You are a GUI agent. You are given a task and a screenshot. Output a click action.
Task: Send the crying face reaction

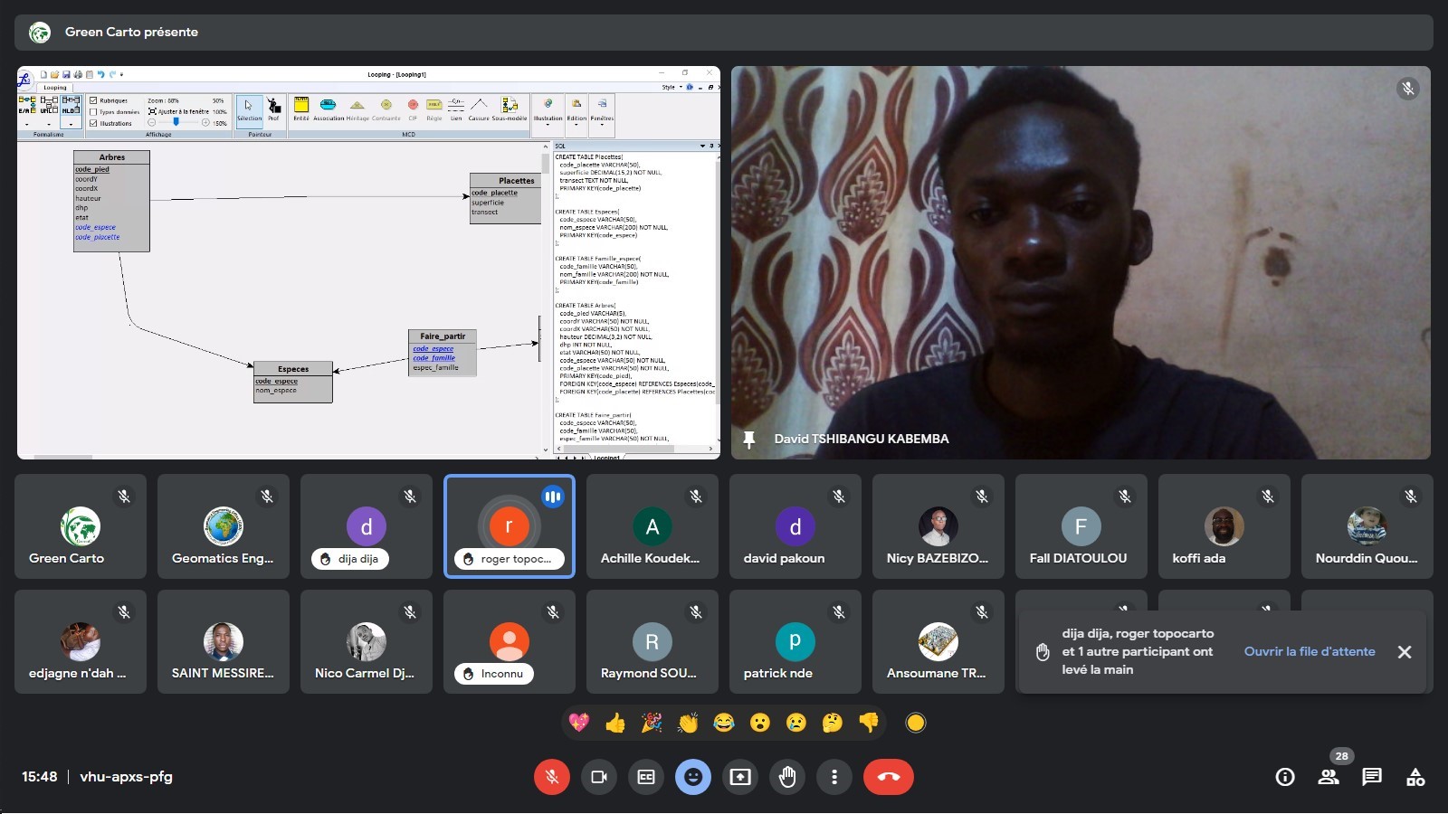(x=796, y=723)
